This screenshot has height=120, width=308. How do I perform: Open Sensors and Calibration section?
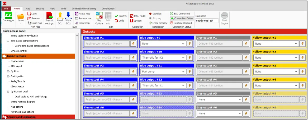point(38,117)
